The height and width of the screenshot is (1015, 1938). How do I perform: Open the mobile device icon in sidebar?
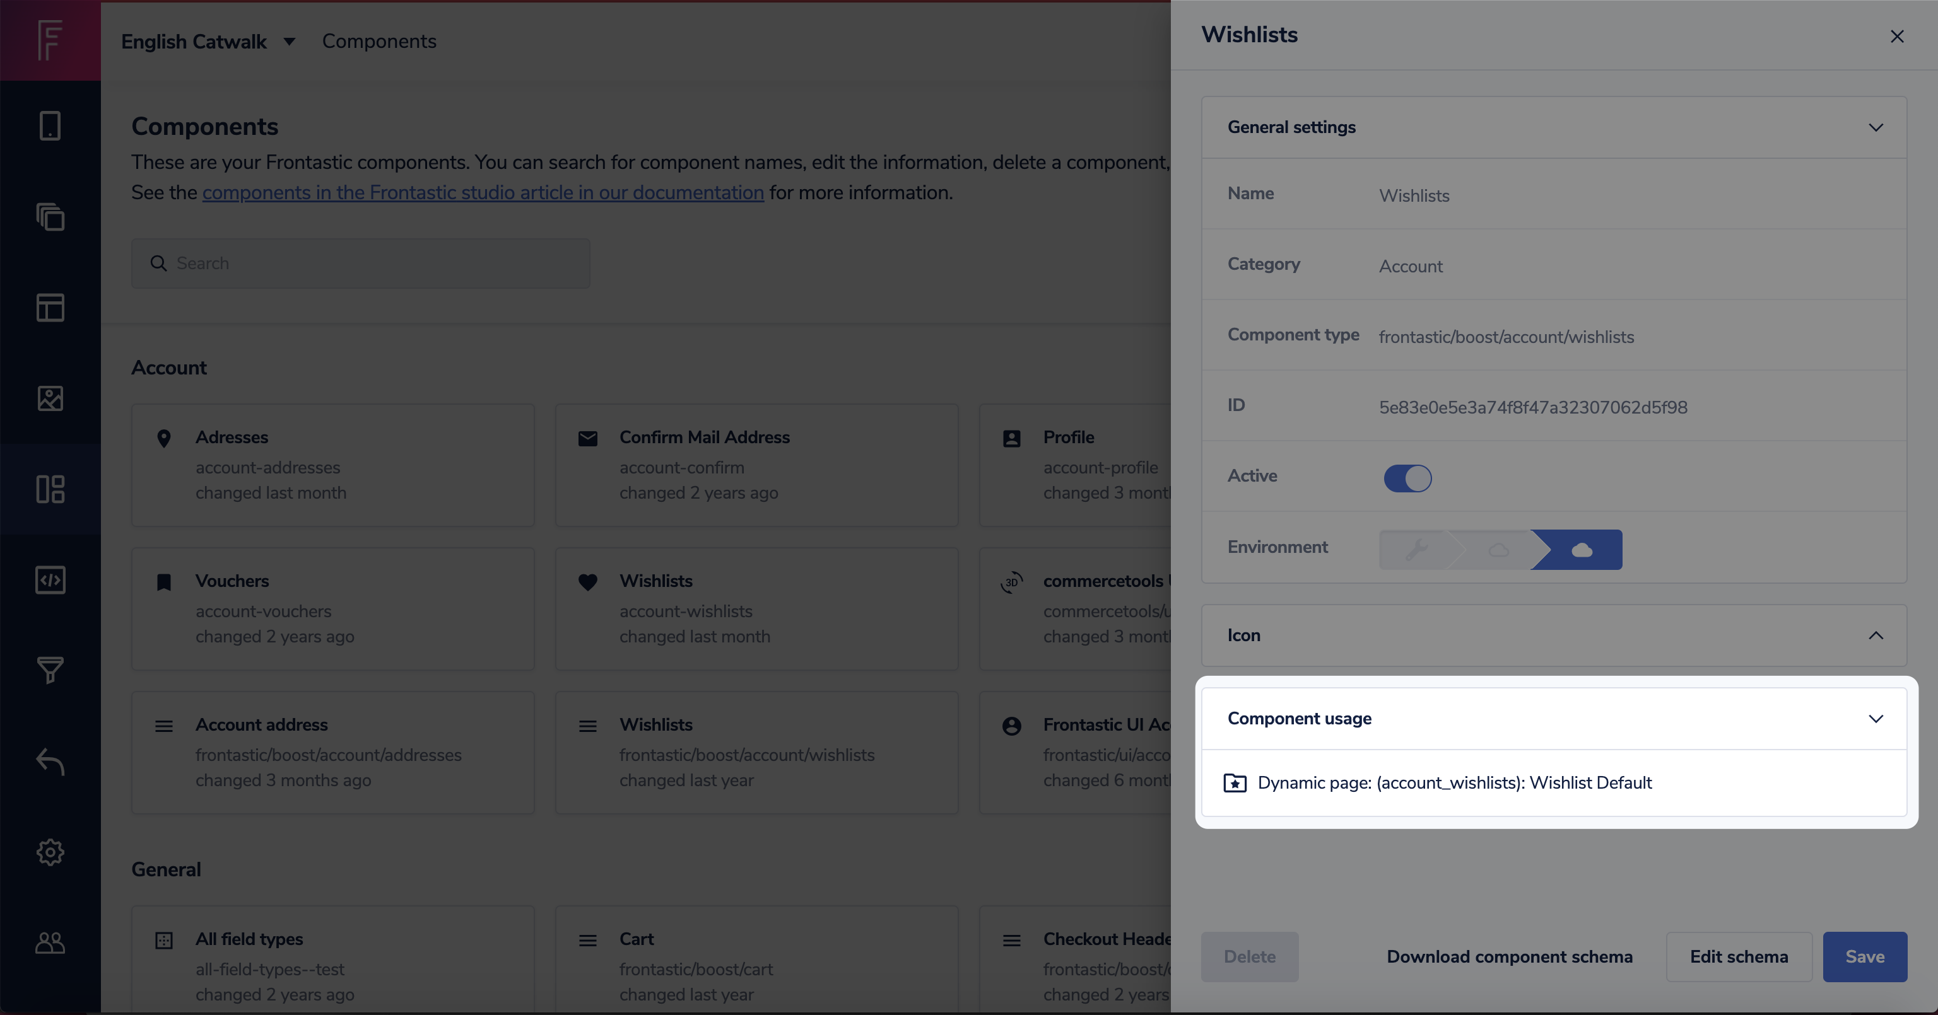(x=50, y=125)
